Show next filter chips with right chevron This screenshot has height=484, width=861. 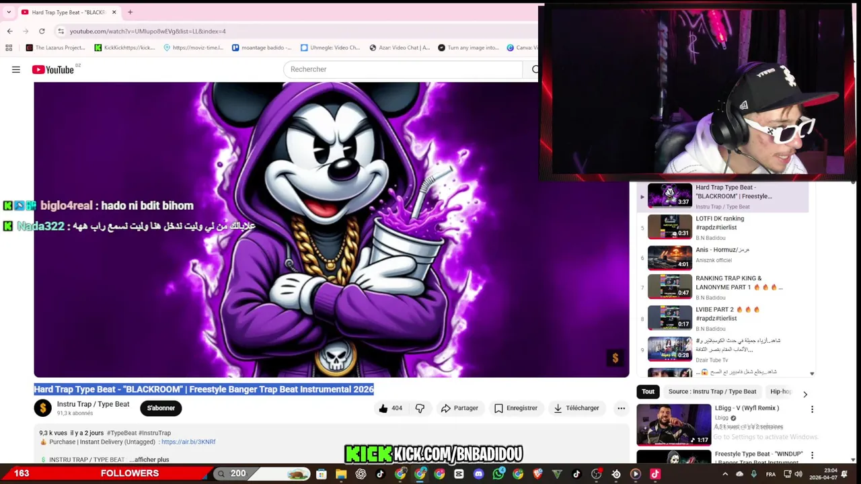(805, 394)
